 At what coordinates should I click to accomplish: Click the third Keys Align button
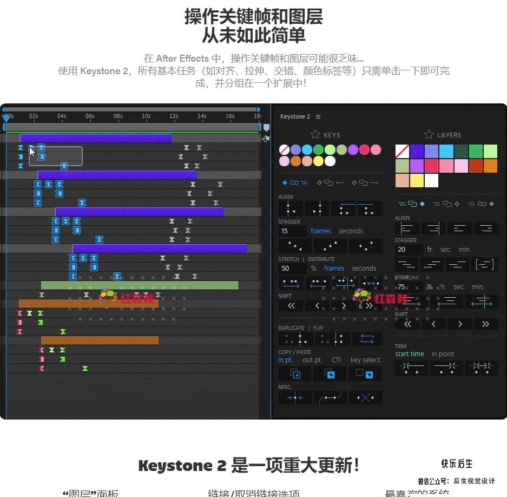coord(344,208)
